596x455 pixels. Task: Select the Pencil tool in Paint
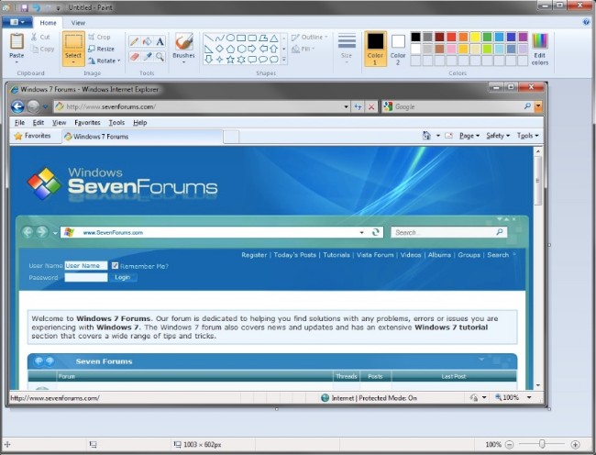tap(134, 41)
